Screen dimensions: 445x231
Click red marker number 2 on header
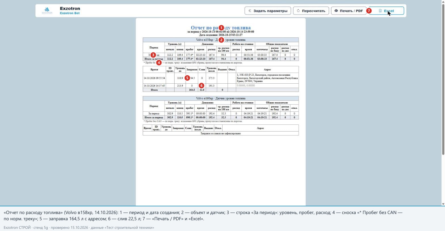(221, 40)
